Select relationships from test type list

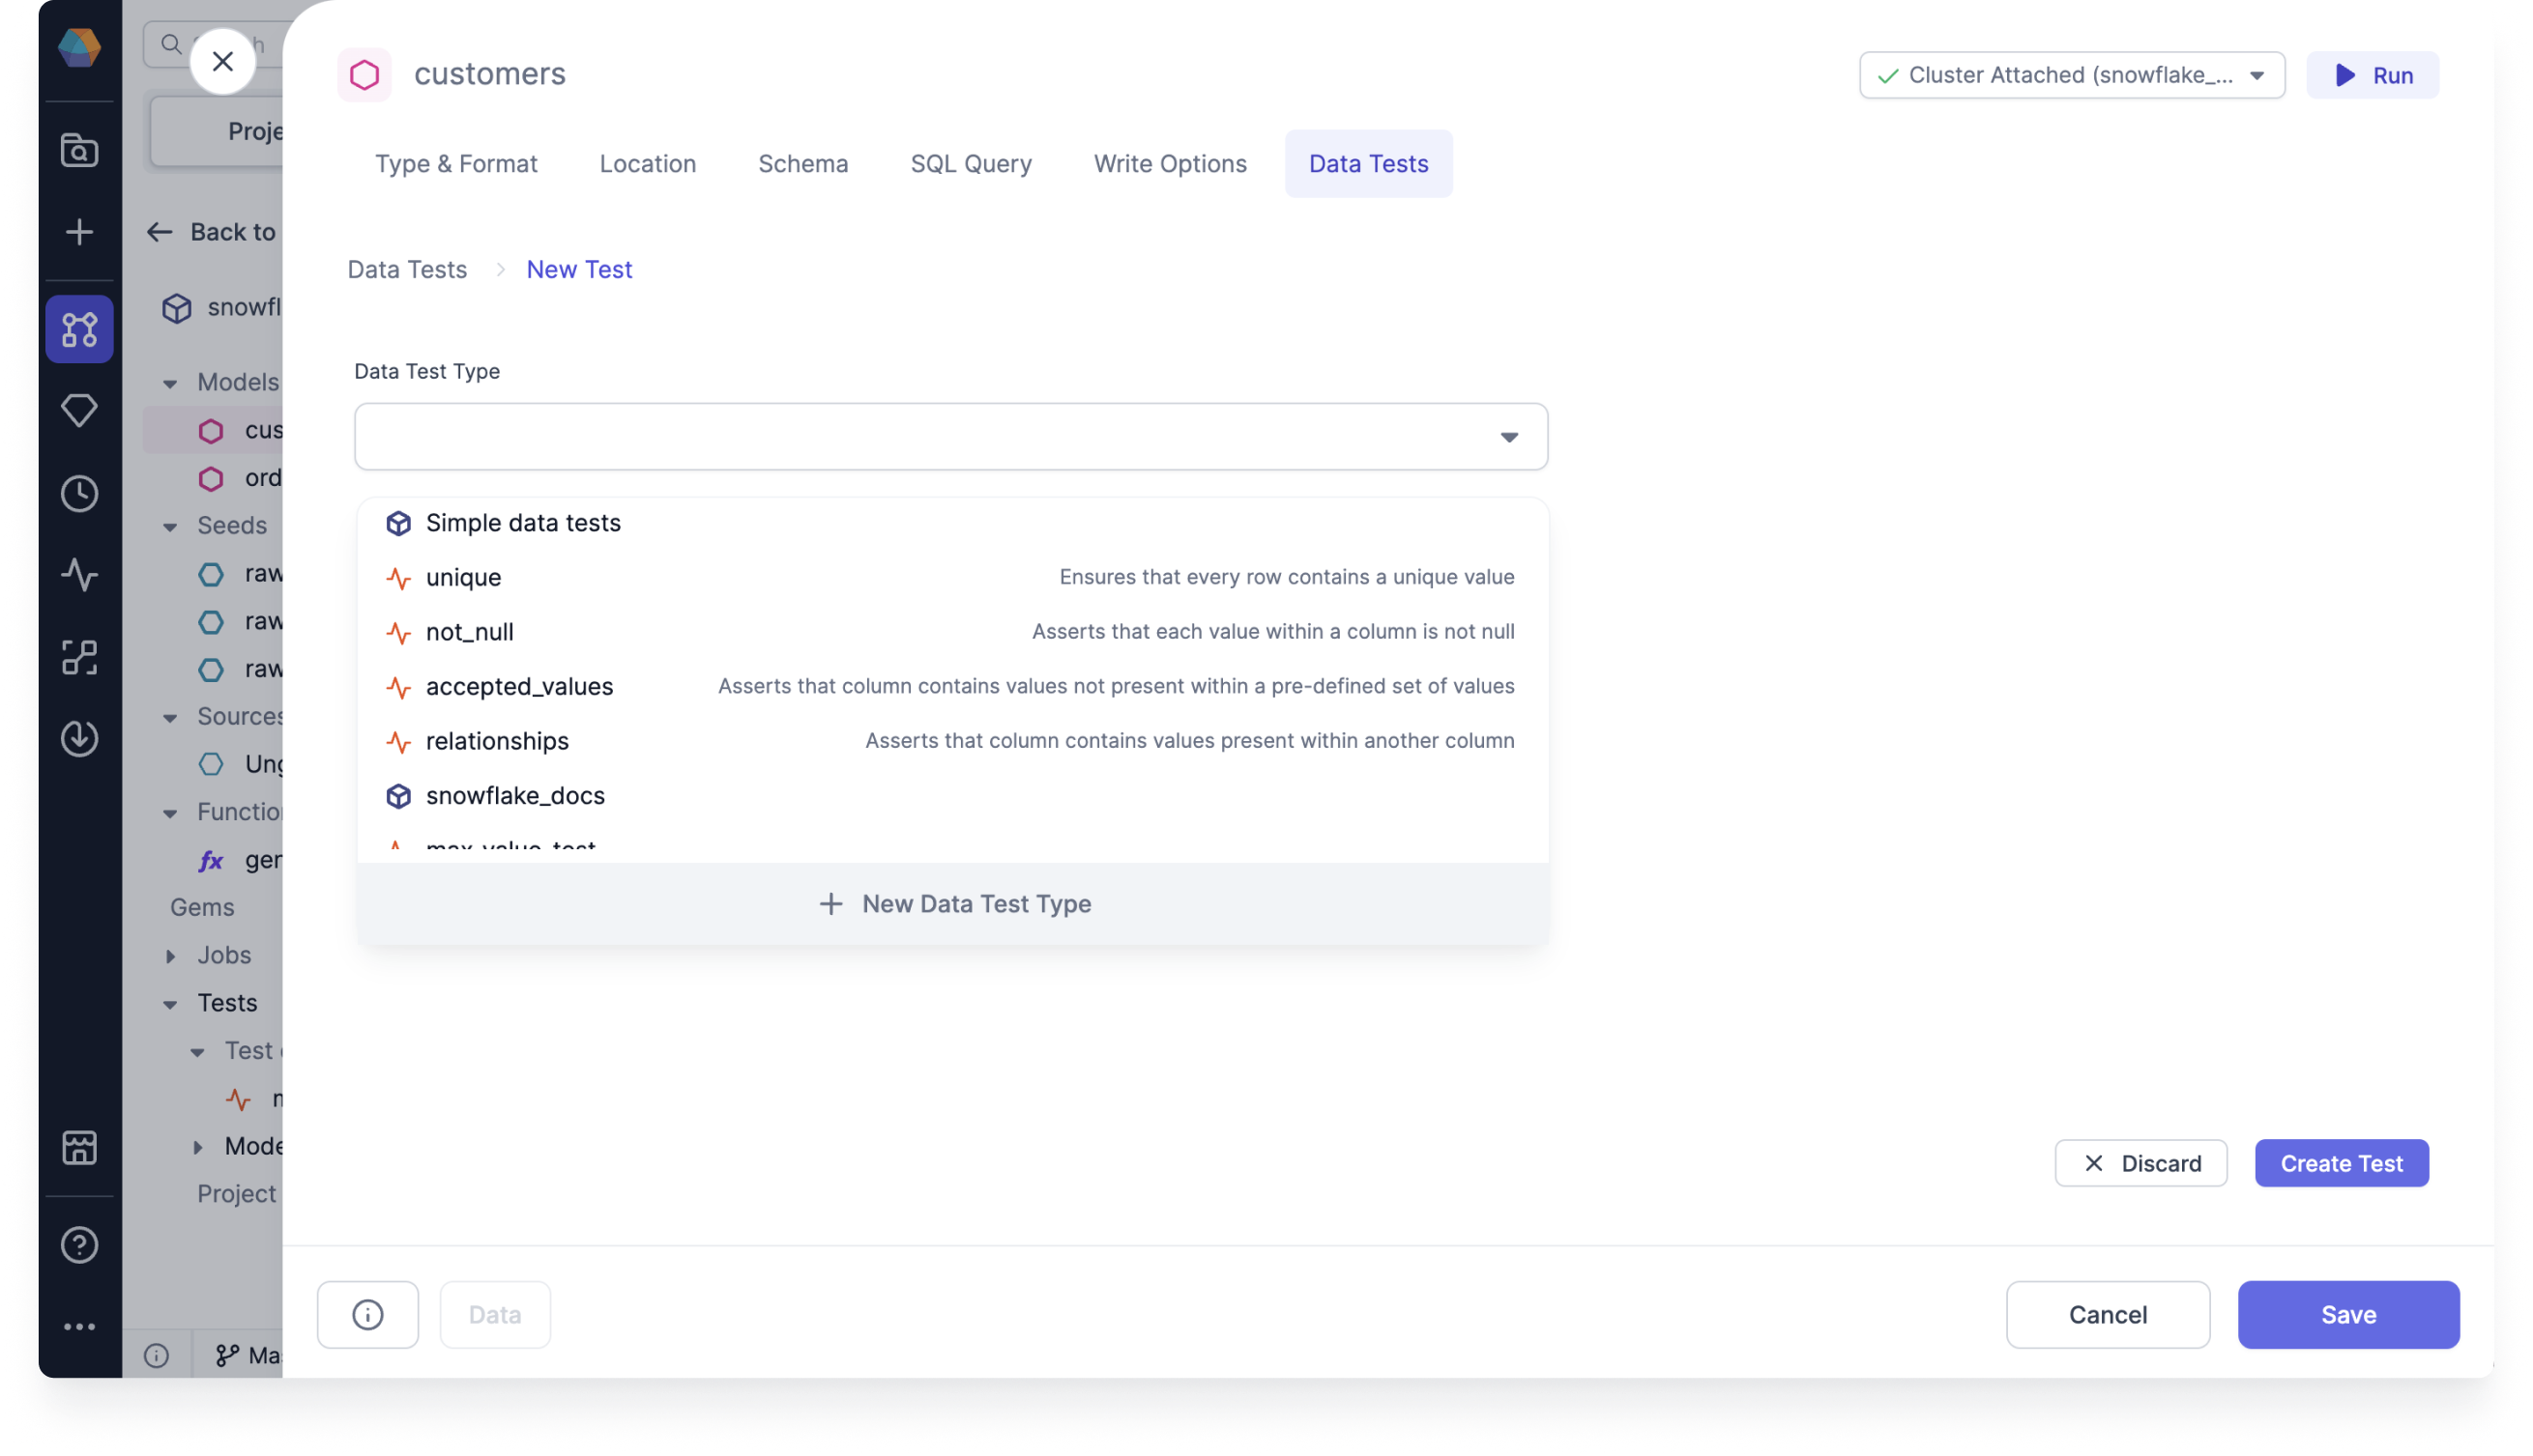496,739
